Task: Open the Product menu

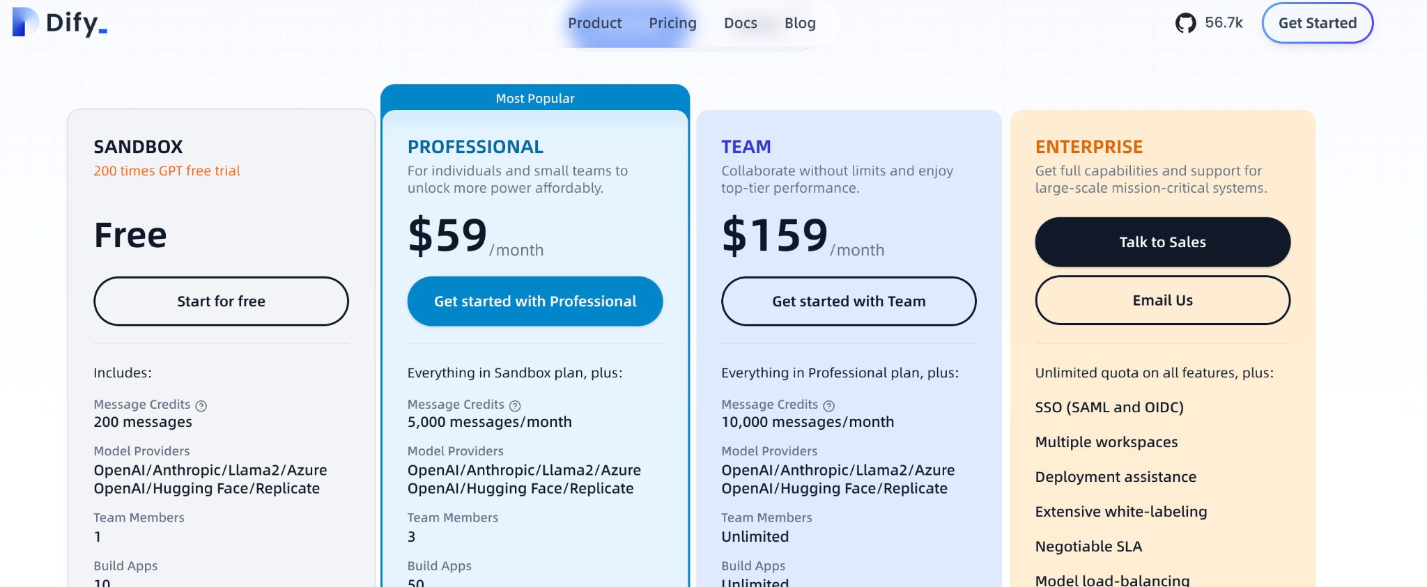Action: coord(594,23)
